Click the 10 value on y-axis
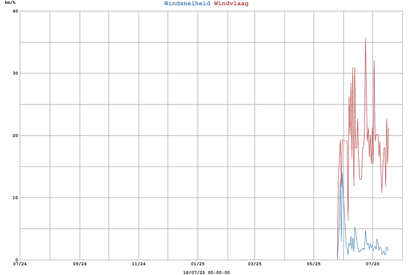Screen dimensions: 413x275 click(x=15, y=198)
